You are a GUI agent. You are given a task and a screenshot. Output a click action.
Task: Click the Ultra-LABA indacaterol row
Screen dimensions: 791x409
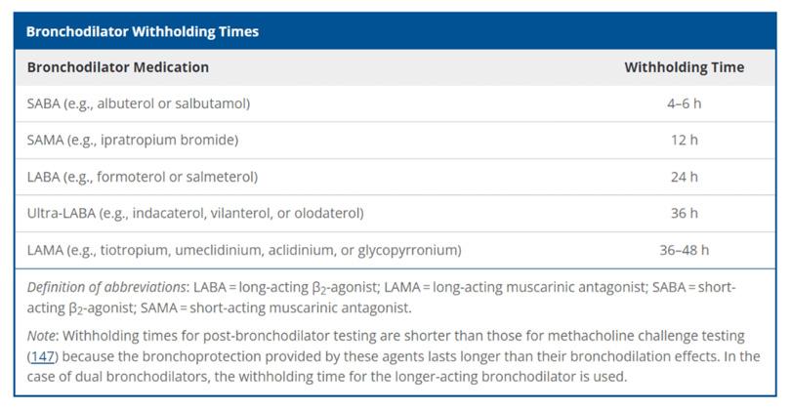(x=395, y=213)
